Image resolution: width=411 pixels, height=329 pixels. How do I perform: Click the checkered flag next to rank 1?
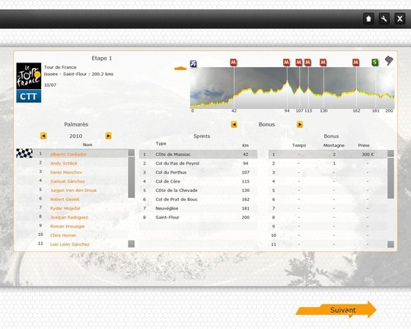coord(24,153)
